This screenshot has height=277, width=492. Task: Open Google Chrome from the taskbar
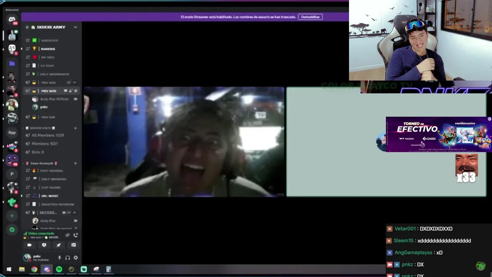point(34,269)
